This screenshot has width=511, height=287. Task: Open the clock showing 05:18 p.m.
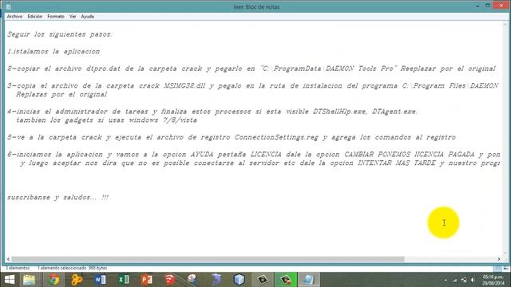pyautogui.click(x=493, y=280)
